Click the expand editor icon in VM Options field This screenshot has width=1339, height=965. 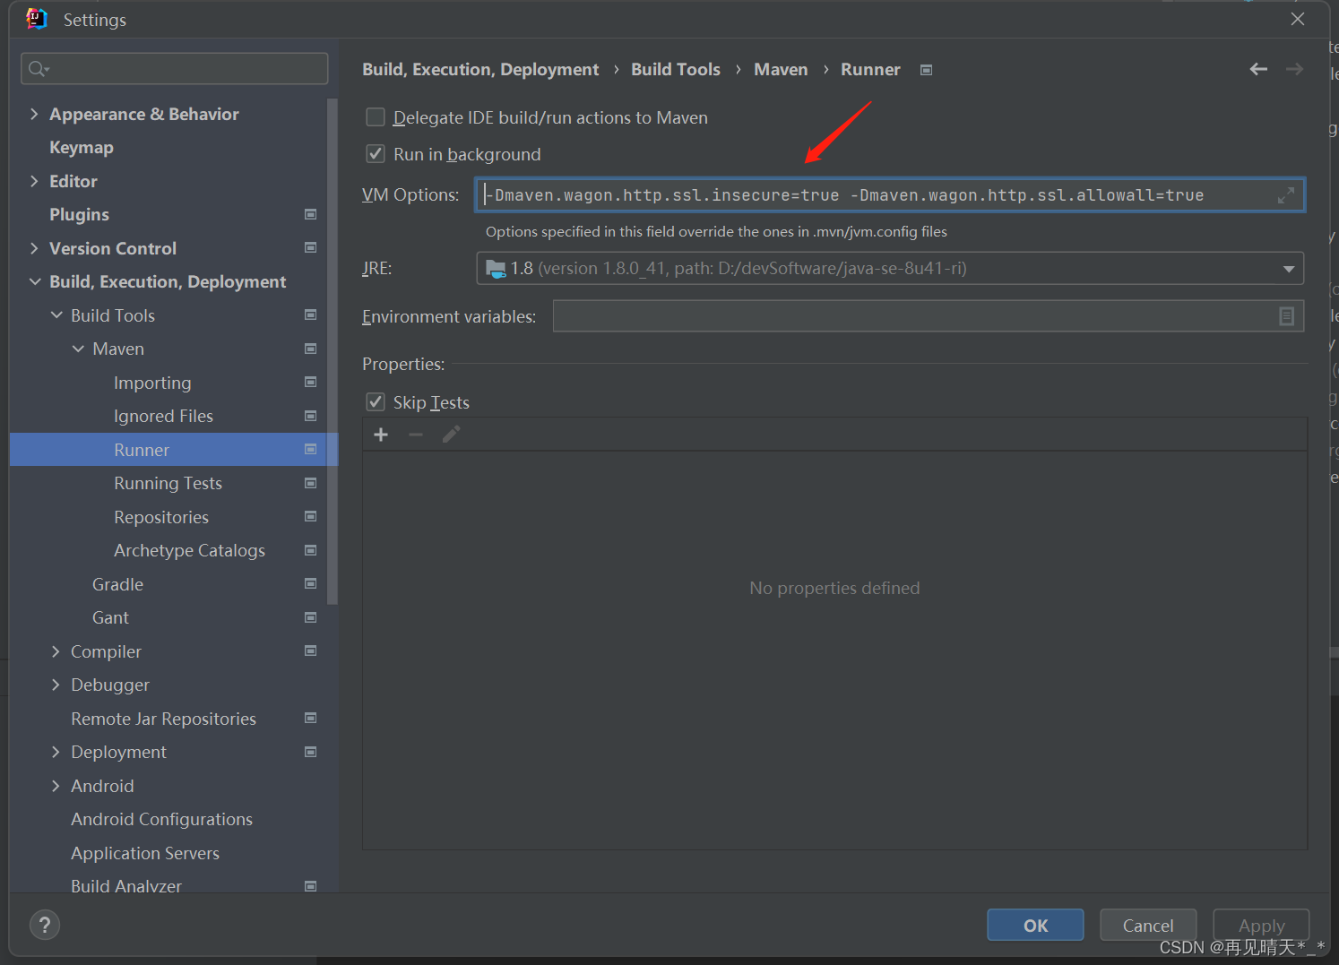1286,194
